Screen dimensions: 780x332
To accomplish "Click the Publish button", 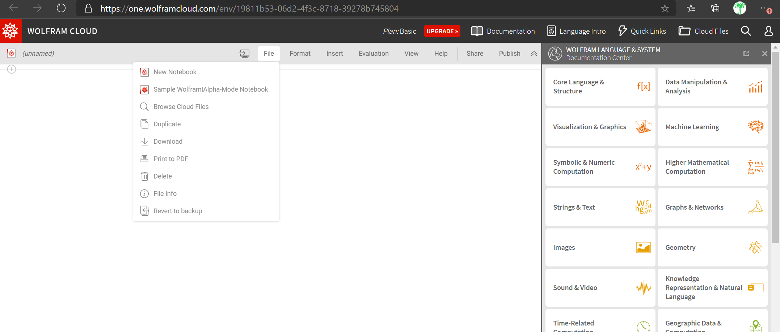I will pos(509,54).
